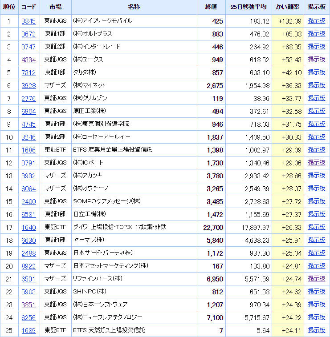The image size is (330, 337).
Task: Open stock code 6581 link
Action: pos(29,214)
